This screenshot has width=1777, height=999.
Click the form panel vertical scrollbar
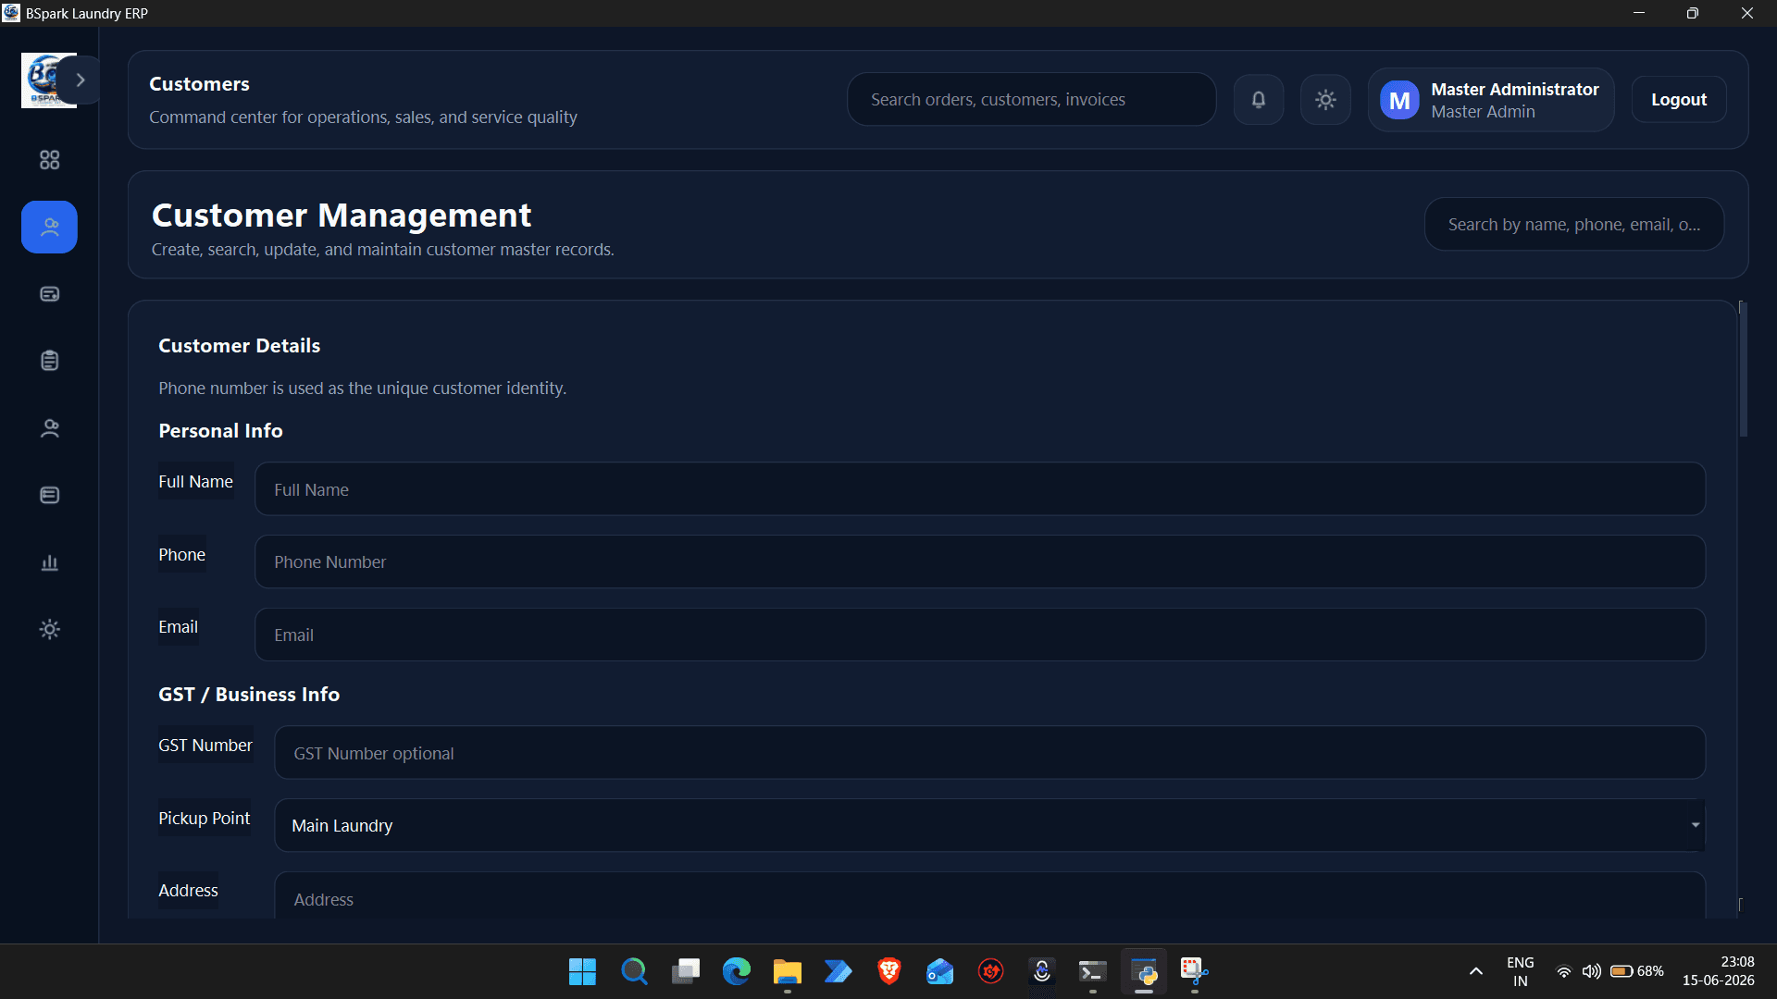1743,370
